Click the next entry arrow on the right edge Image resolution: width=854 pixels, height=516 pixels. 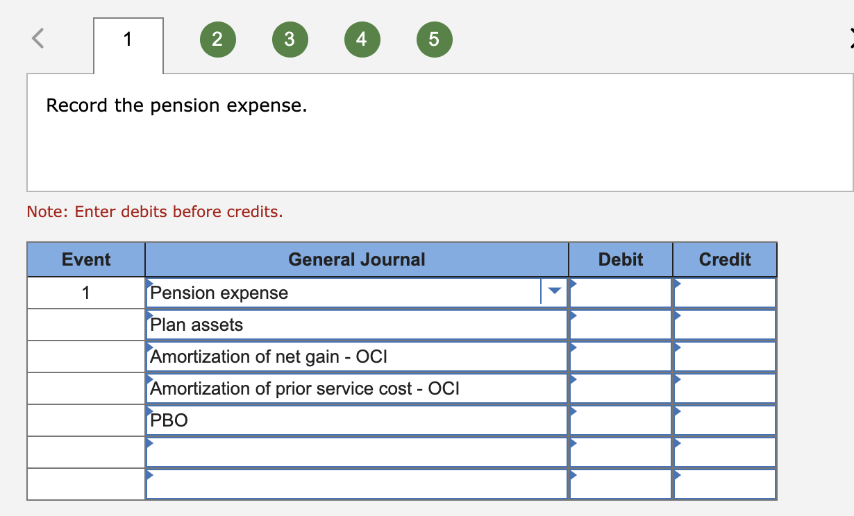850,40
